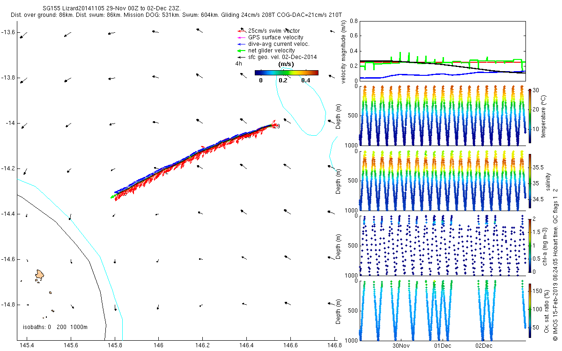The image size is (562, 351).
Task: Click the '30' temperature colorbar tick
Action: coord(536,90)
